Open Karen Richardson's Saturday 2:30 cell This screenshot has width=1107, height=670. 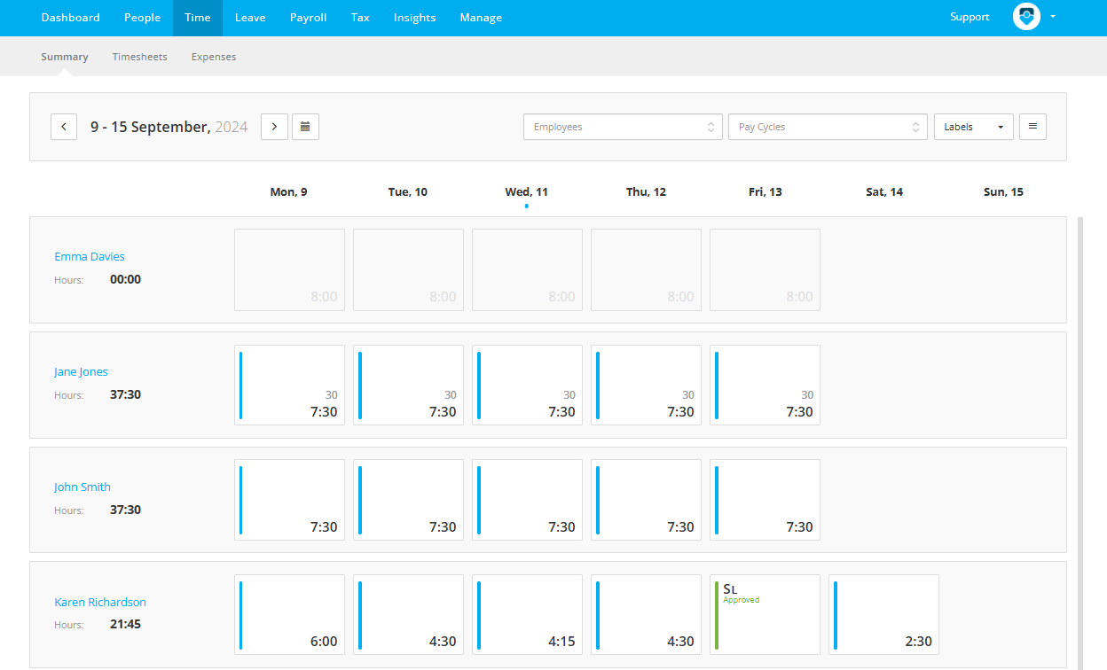(883, 615)
